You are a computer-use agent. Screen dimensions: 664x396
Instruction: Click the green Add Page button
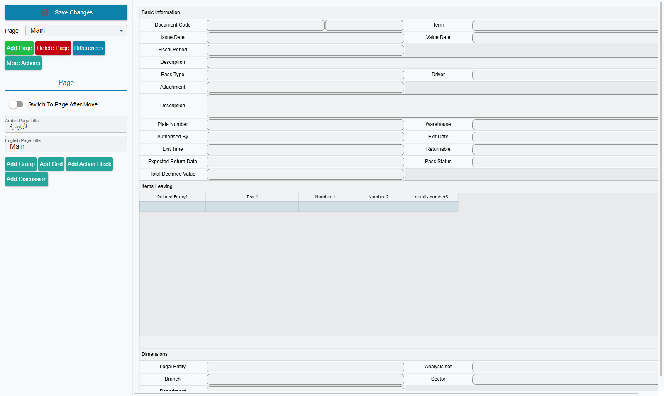pyautogui.click(x=20, y=48)
